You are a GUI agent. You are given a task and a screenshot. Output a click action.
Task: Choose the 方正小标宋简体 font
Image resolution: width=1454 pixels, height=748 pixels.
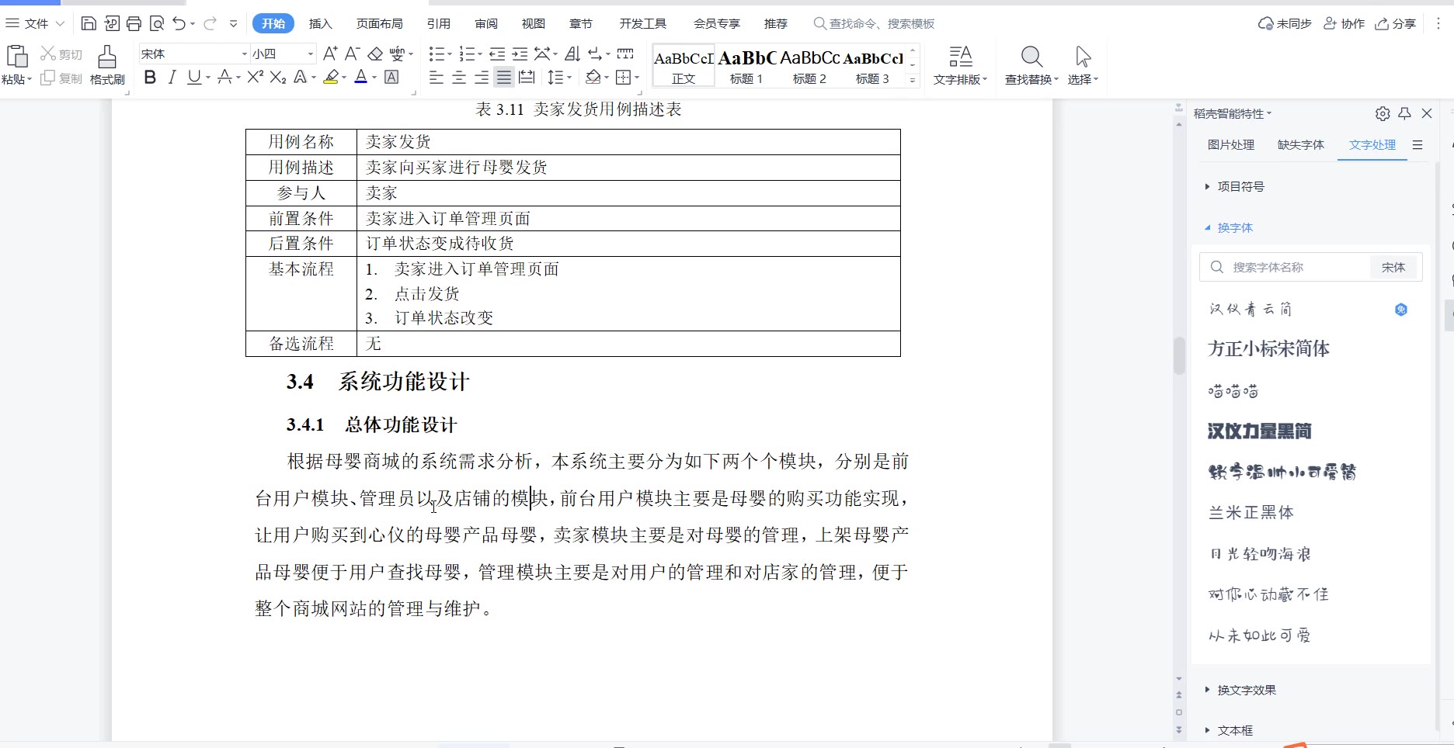[x=1269, y=349]
